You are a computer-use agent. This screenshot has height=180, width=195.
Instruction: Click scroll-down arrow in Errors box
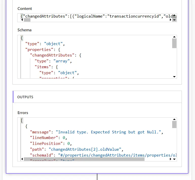174,159
